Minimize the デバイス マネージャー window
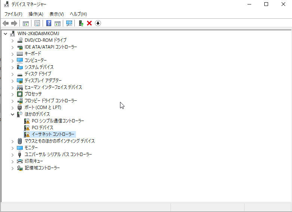This screenshot has height=212, width=292. click(249, 4)
